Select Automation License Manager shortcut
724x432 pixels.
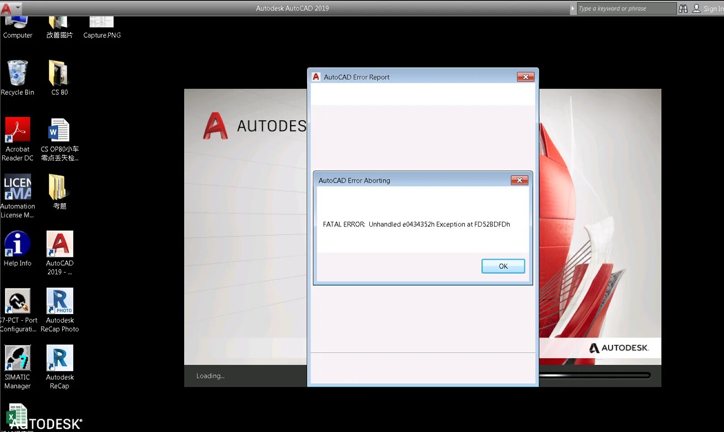pyautogui.click(x=17, y=196)
